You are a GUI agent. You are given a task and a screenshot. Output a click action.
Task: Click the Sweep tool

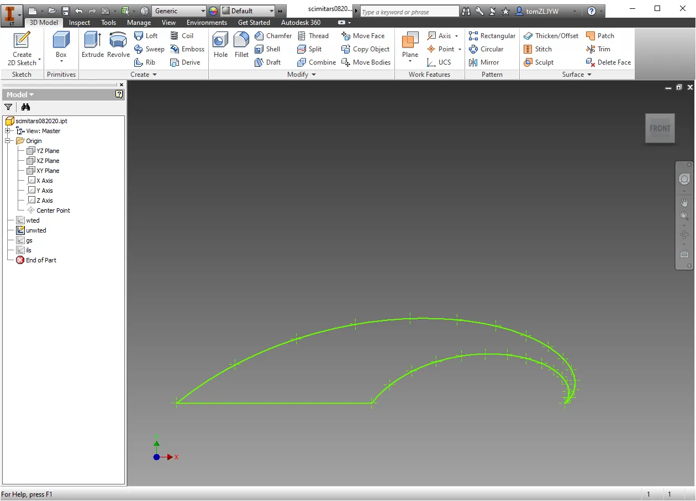tap(149, 49)
